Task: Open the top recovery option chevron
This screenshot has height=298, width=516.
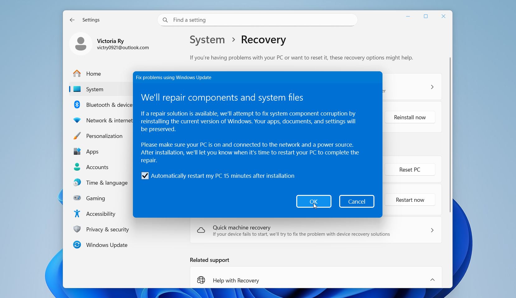Action: [x=432, y=87]
